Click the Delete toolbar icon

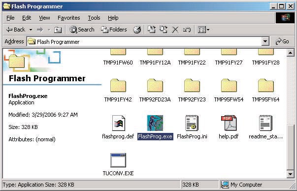tap(175, 30)
